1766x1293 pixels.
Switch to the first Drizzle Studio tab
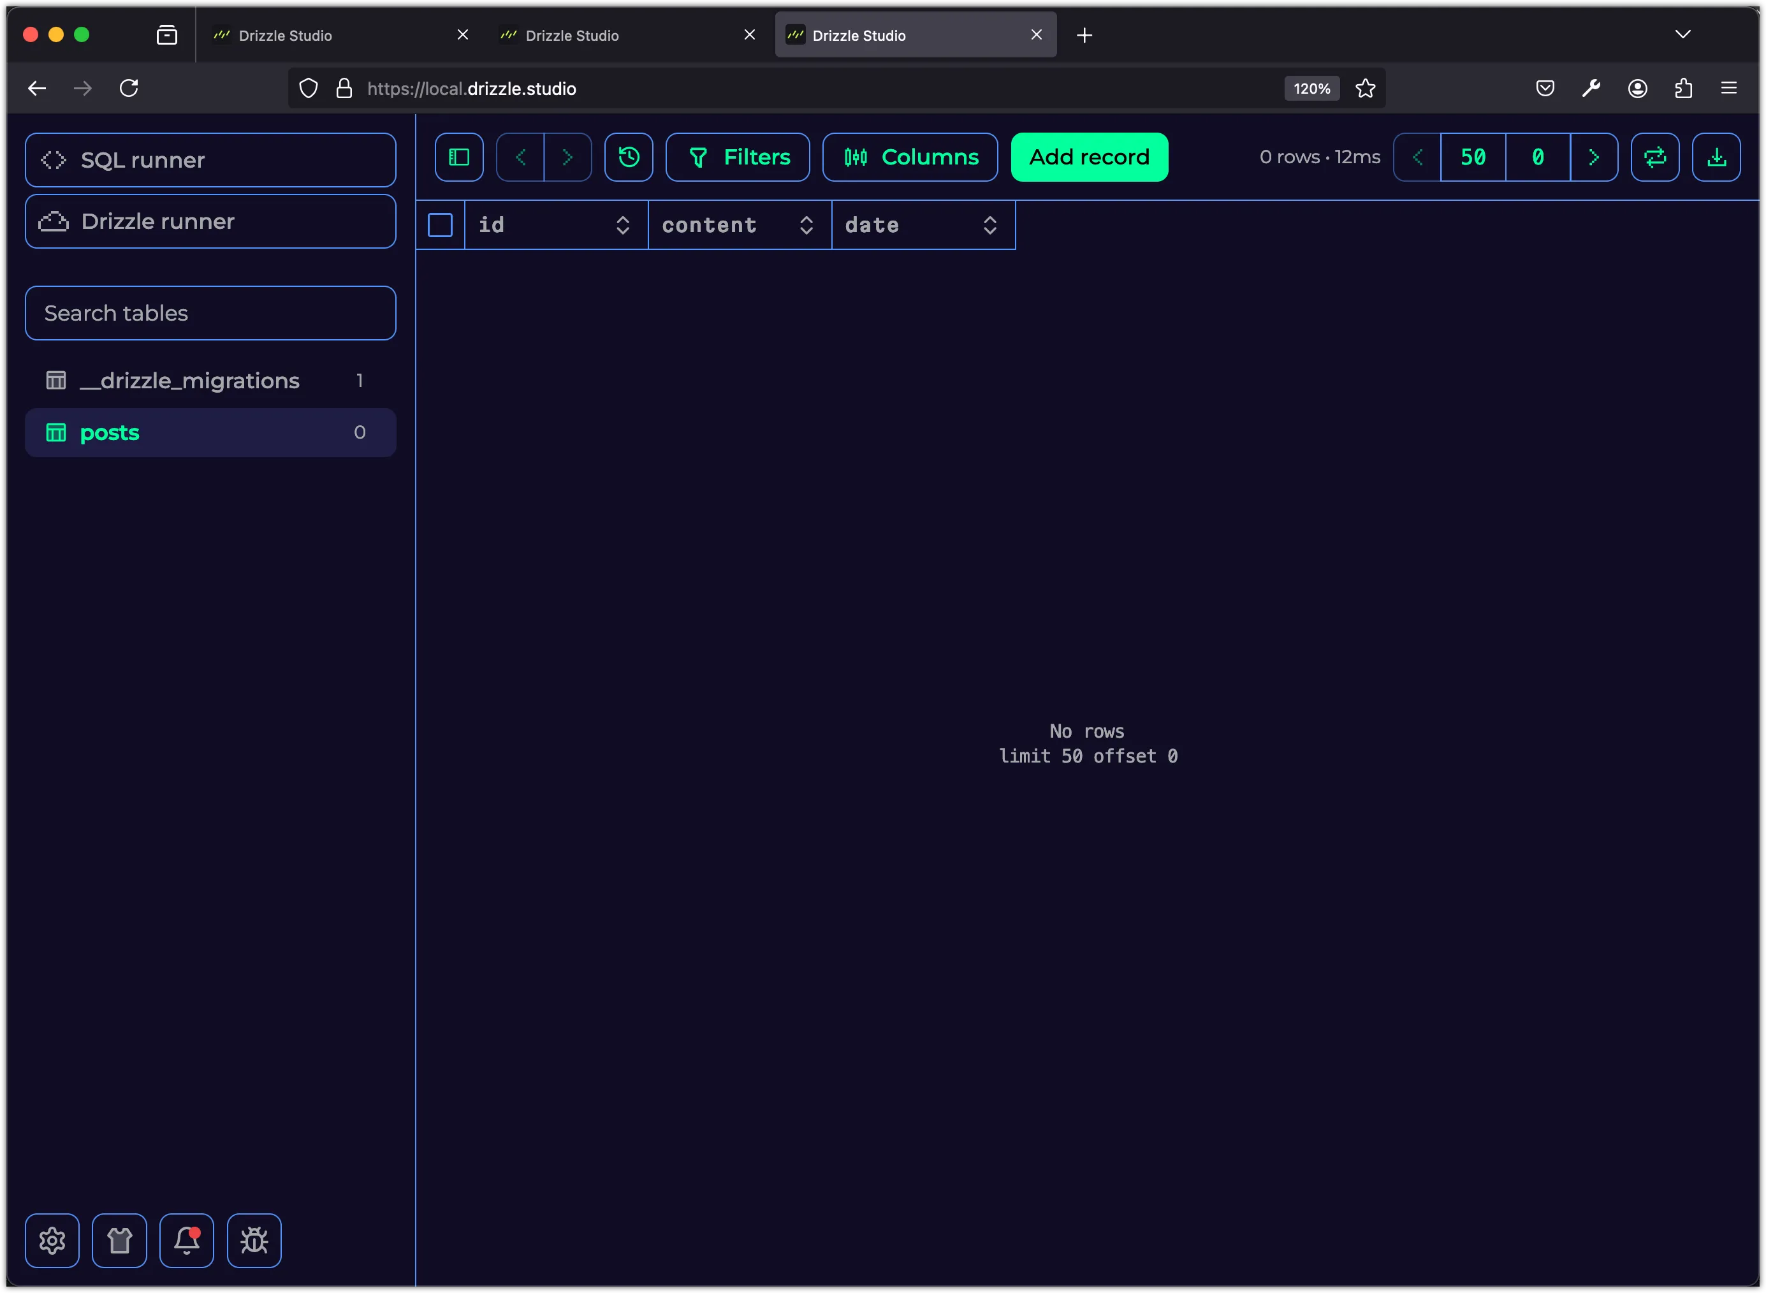tap(342, 35)
